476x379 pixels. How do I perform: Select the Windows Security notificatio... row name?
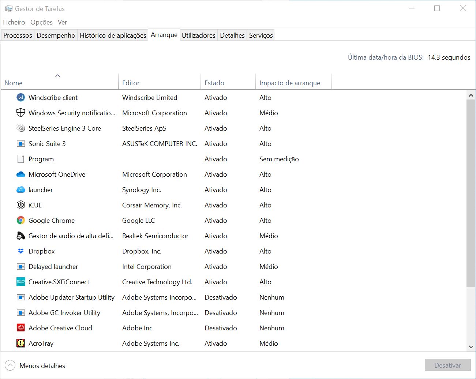[72, 113]
